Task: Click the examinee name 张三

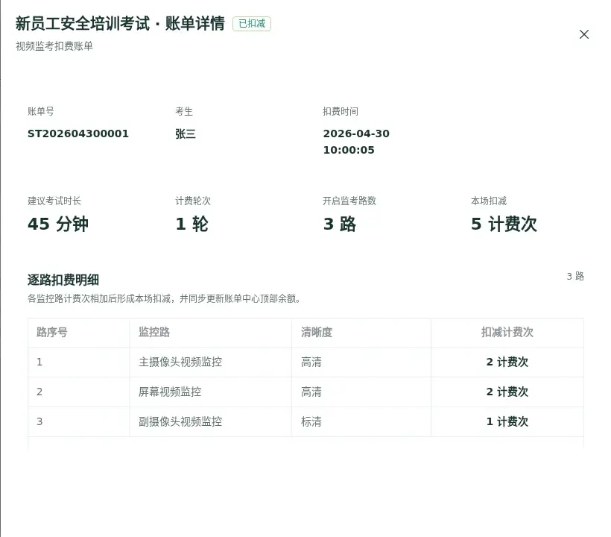Action: coord(186,134)
